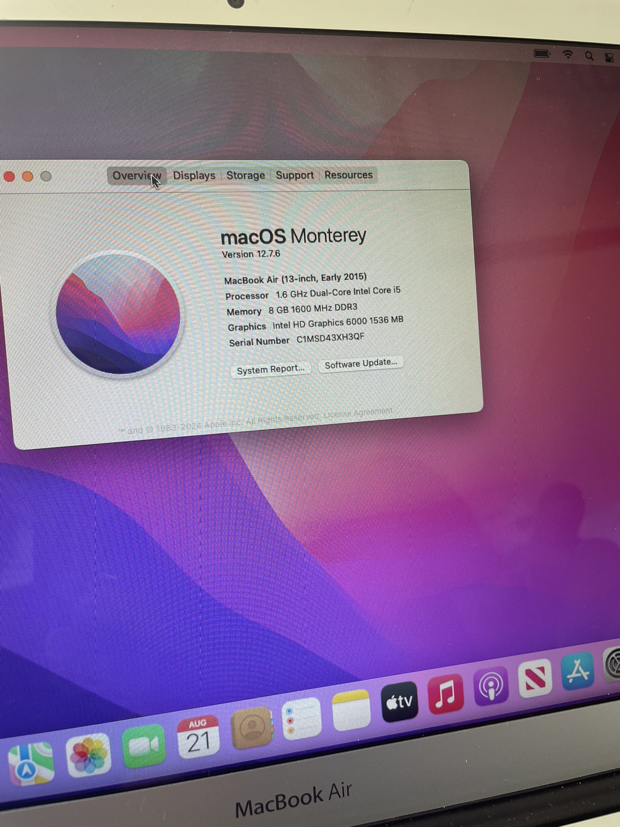Select the Resources tab
The height and width of the screenshot is (827, 620).
348,174
